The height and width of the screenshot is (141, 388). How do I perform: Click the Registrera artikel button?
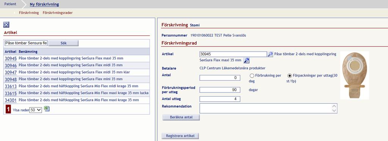click(180, 136)
